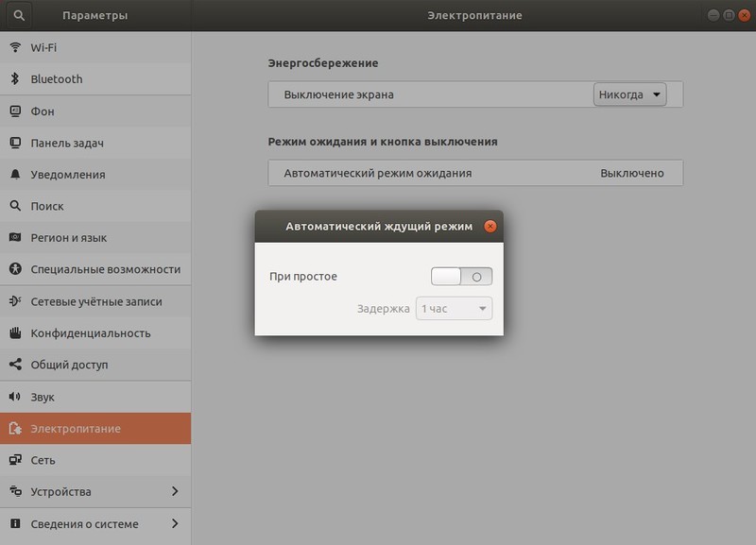Screen dimensions: 756x545
Task: Open the Задержка dropdown showing 1 час
Action: coord(454,309)
